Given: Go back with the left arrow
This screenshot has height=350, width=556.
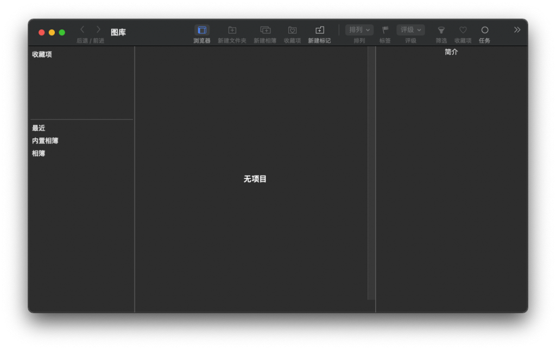Looking at the screenshot, I should (x=83, y=30).
